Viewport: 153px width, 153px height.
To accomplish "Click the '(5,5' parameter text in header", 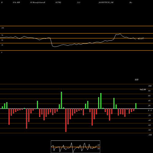I will tap(79, 2).
